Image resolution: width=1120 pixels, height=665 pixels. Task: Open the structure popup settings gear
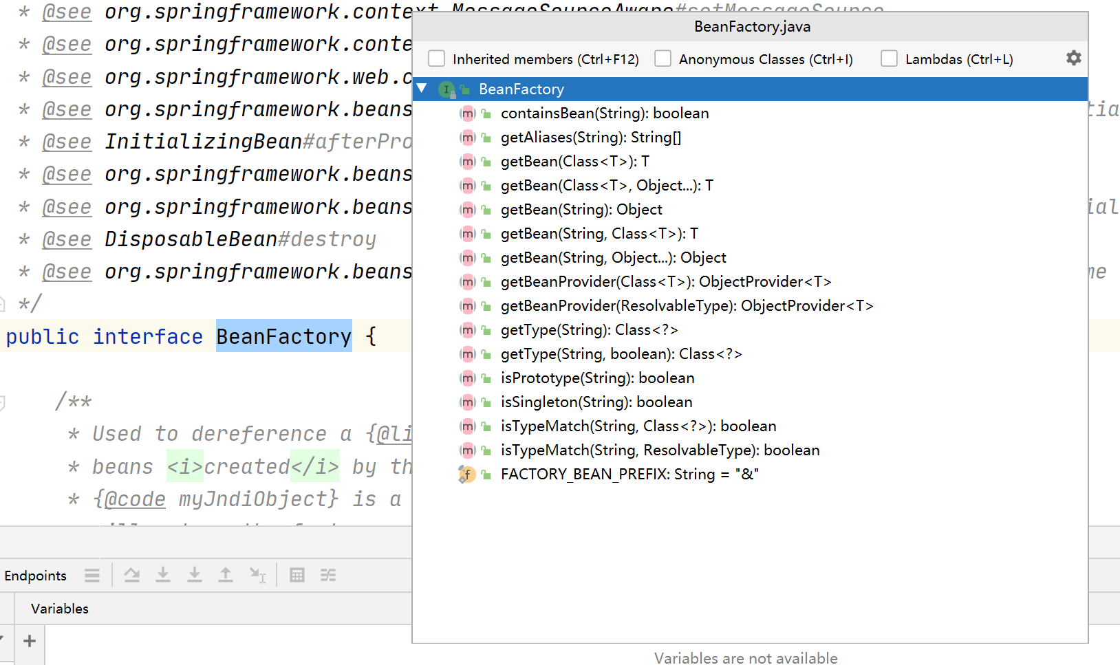[x=1073, y=58]
